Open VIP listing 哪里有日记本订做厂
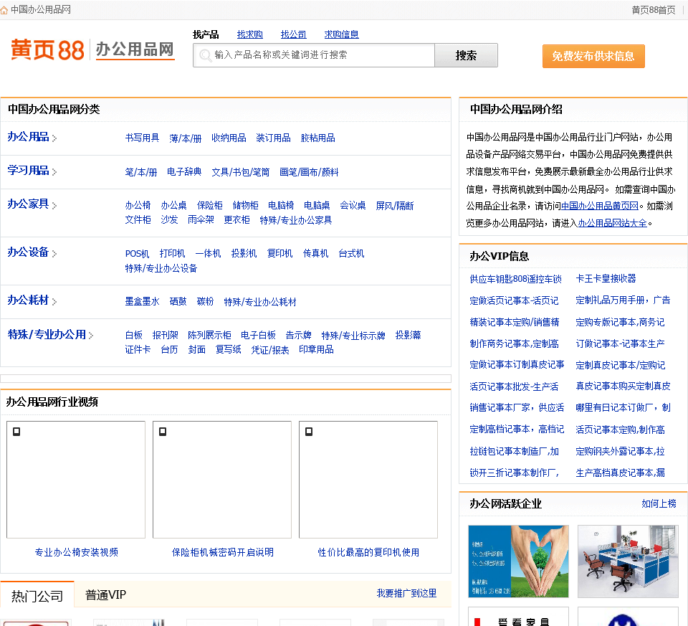 623,407
